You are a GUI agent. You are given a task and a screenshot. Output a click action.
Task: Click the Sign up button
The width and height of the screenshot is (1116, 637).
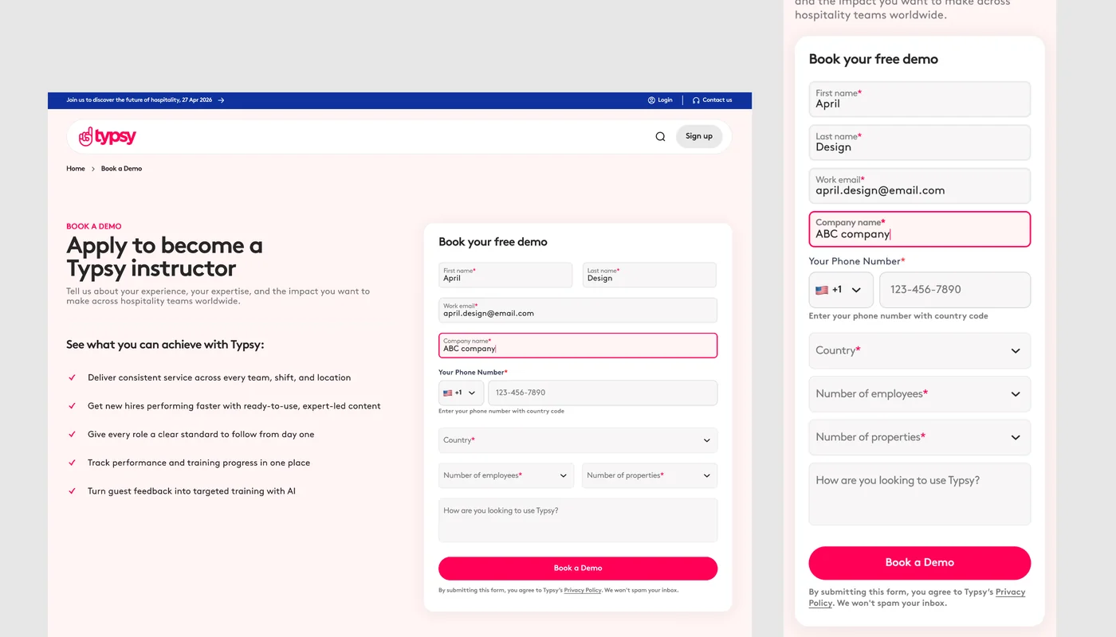click(699, 136)
